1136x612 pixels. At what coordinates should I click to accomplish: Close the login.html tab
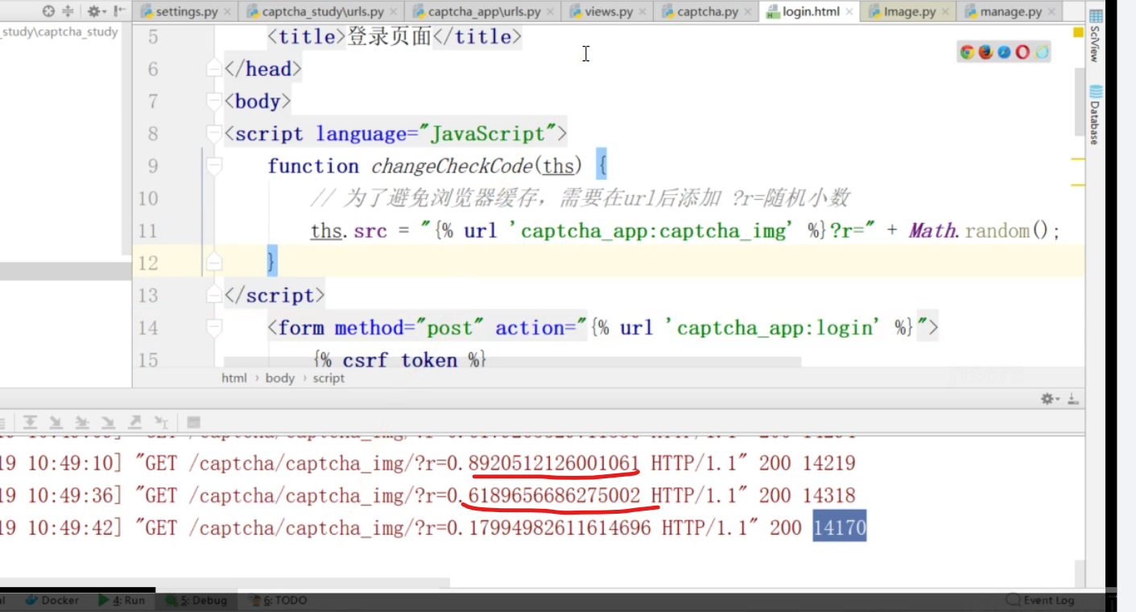[x=849, y=12]
